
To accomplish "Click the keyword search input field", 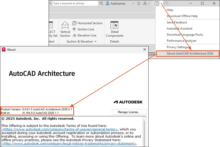I will click(x=75, y=3).
